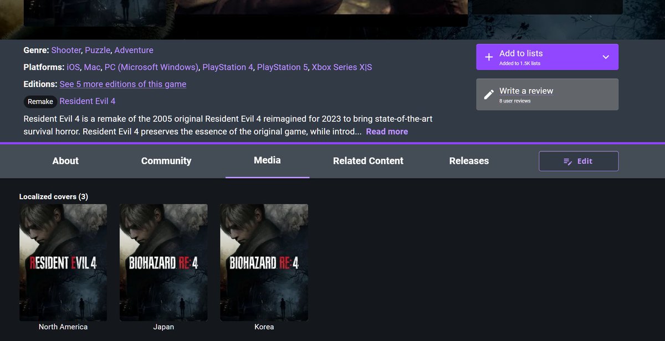The height and width of the screenshot is (341, 665).
Task: Click the original Resident Evil 4 remake link
Action: click(x=88, y=101)
